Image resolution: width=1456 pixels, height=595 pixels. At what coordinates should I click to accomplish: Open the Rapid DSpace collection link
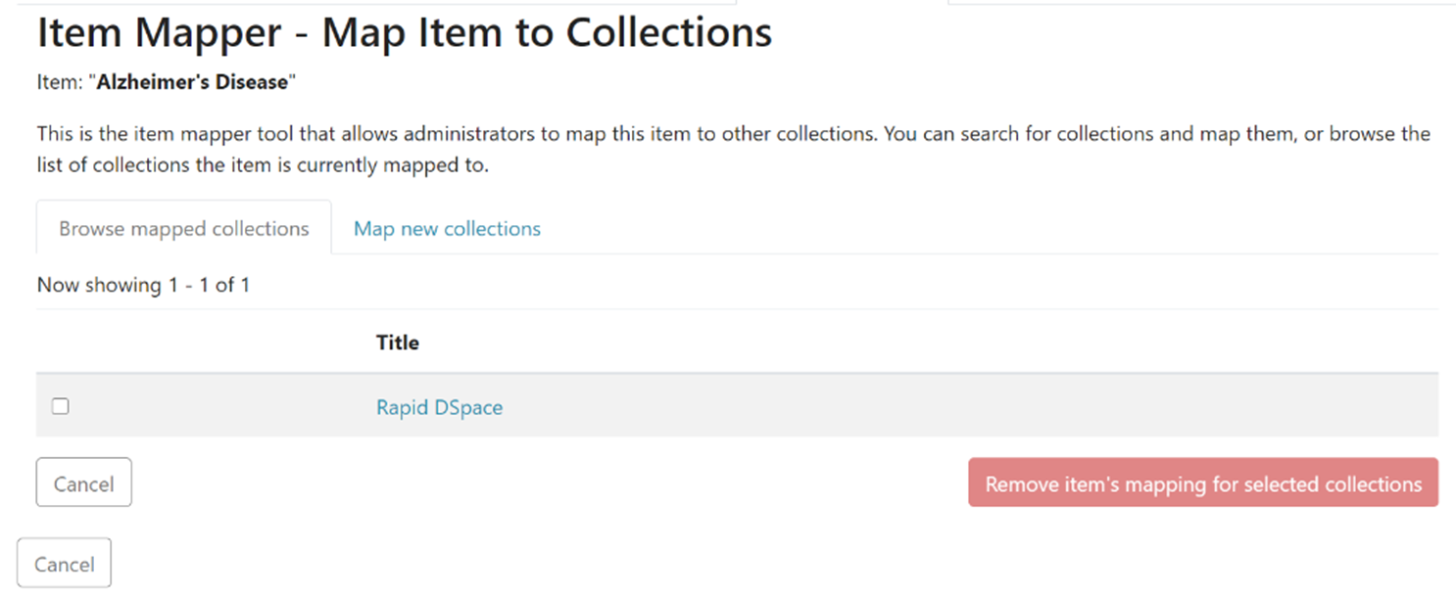coord(439,408)
